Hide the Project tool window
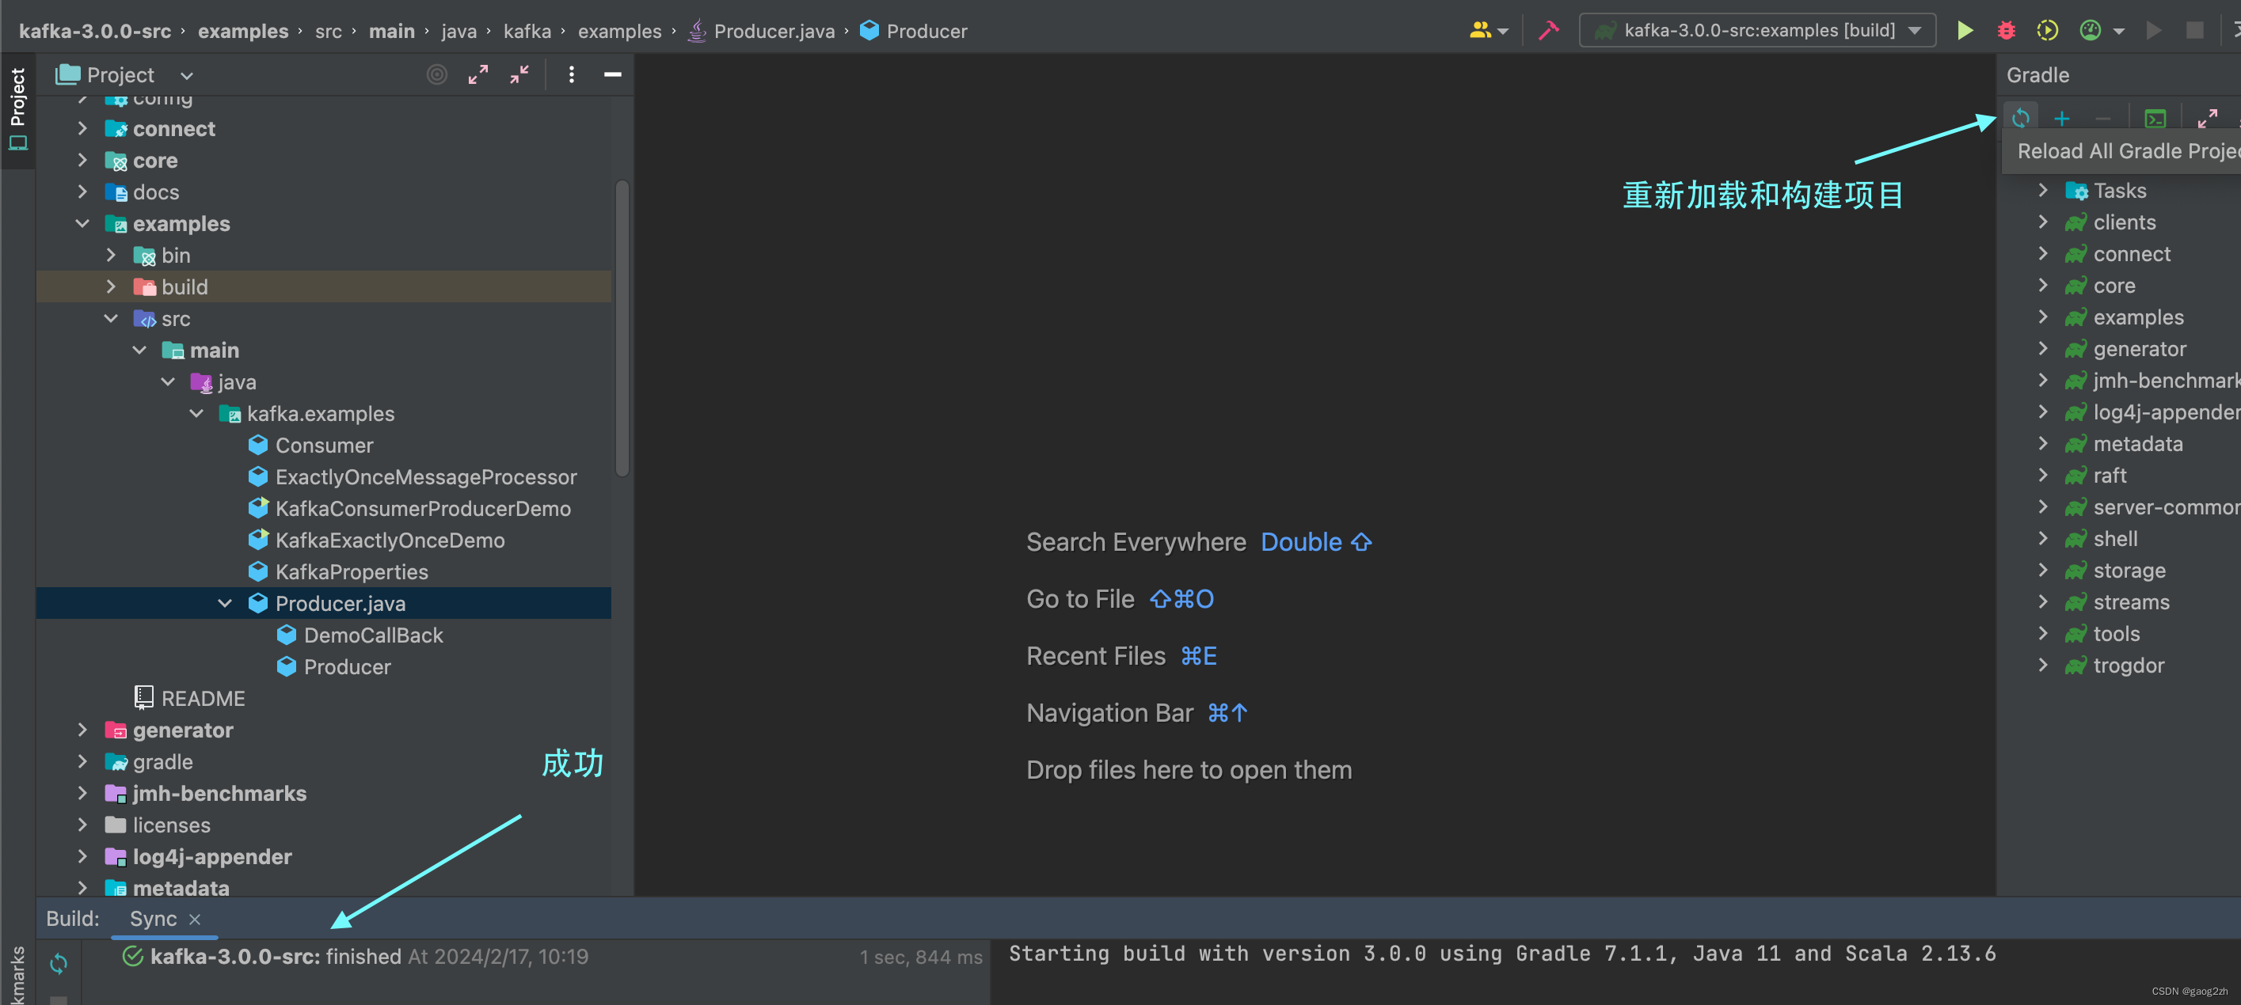The image size is (2241, 1005). tap(612, 74)
